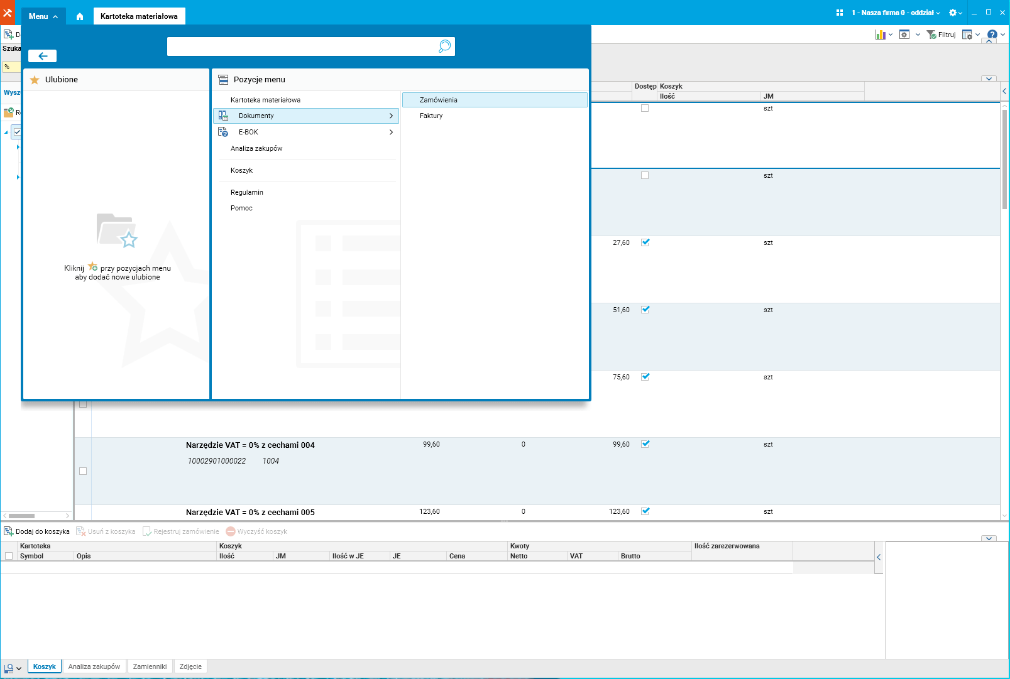Click the magnifier icon in the menu search box
1010x679 pixels.
point(444,46)
